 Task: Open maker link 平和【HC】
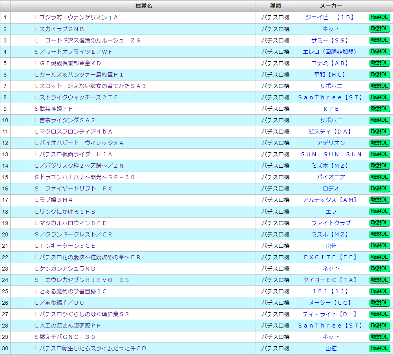click(331, 75)
